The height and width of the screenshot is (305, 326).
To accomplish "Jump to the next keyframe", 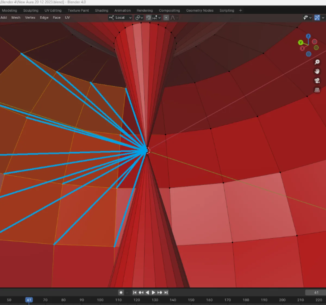I will coord(160,292).
